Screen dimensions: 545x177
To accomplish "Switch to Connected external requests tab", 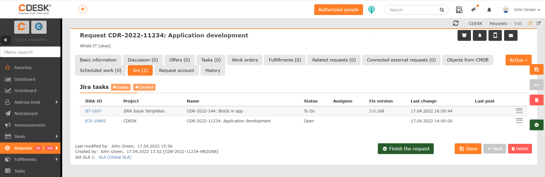I will [x=401, y=60].
